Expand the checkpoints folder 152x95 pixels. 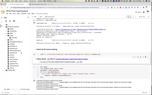tap(6, 31)
